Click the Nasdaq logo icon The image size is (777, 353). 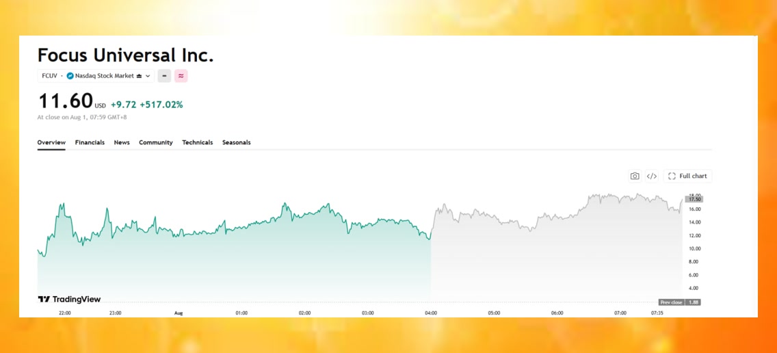(x=70, y=76)
